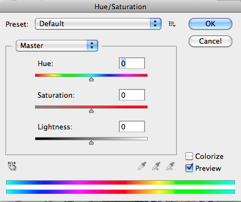This screenshot has width=241, height=202.
Task: Focus the Hue value field
Action: coord(132,63)
